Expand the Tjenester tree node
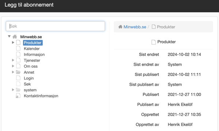219x131 pixels. coord(13,60)
